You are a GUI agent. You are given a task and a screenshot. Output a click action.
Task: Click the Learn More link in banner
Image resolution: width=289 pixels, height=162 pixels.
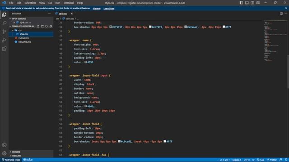[109, 9]
